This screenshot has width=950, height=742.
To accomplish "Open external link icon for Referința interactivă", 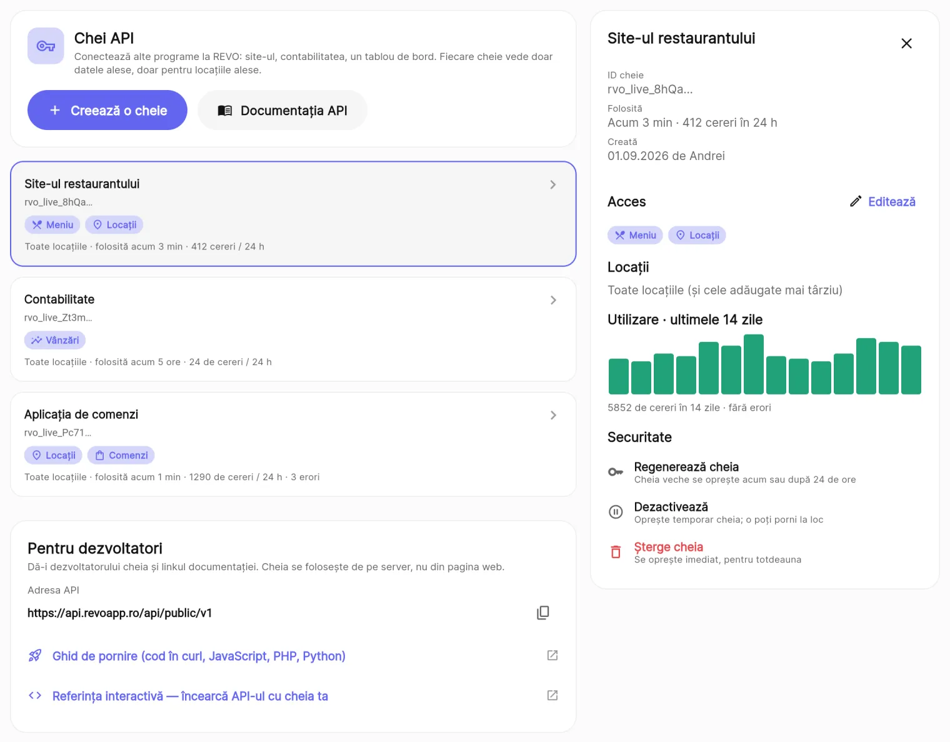I will pyautogui.click(x=552, y=695).
